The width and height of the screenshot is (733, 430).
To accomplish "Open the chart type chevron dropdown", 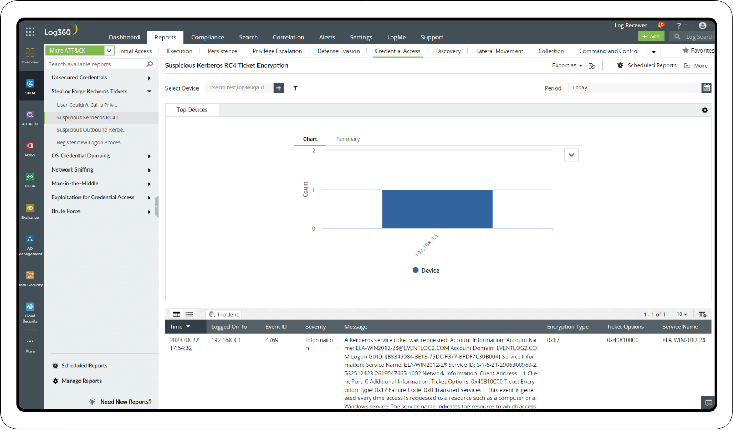I will click(x=571, y=155).
